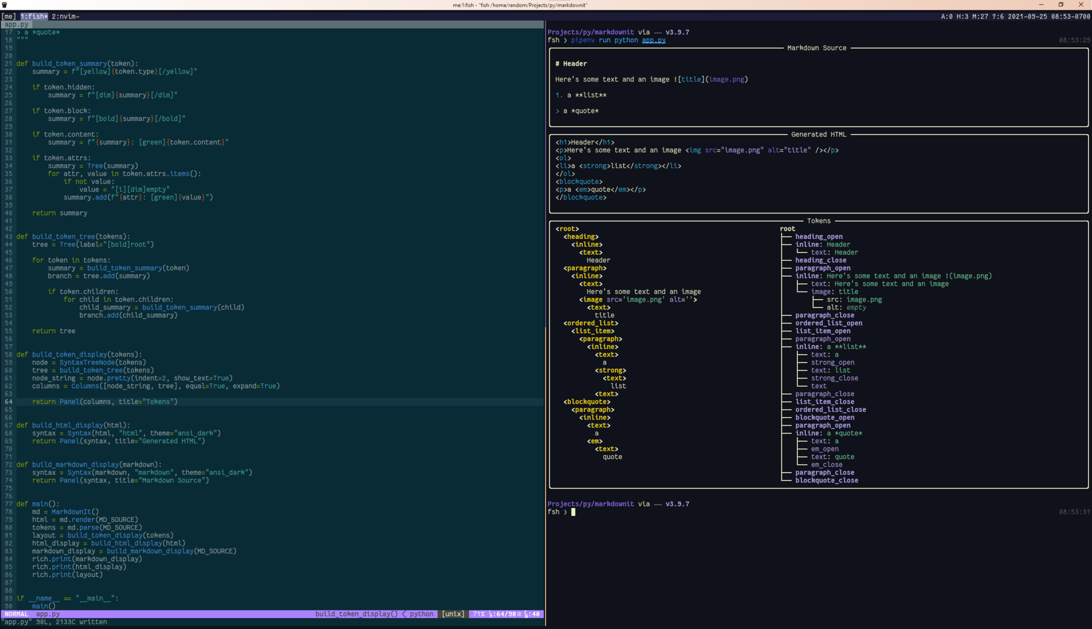Screen dimensions: 1092x629
Task: Click '(image.png)' in the markdown source
Action: pyautogui.click(x=726, y=79)
